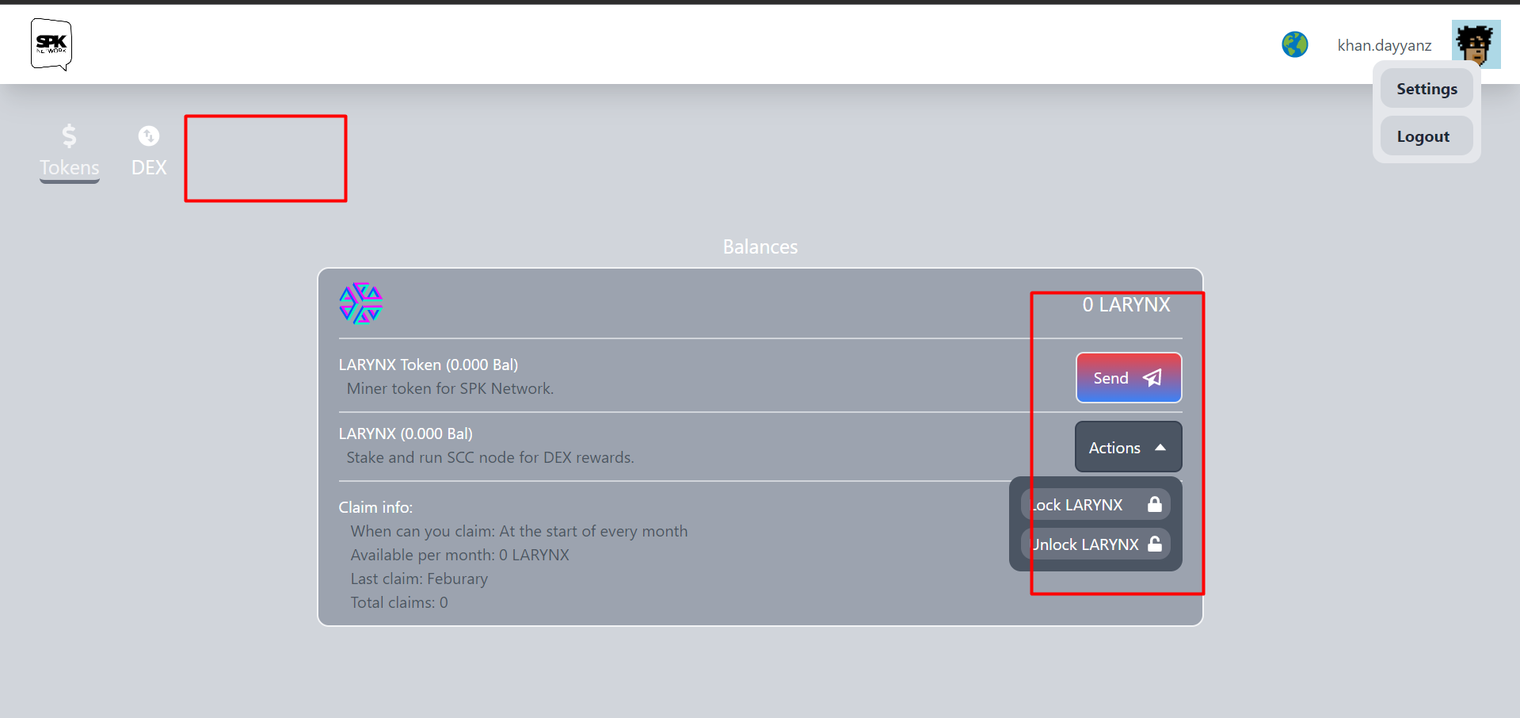Click the SPK Network logo
Screen dimensions: 1520x718
[x=51, y=44]
